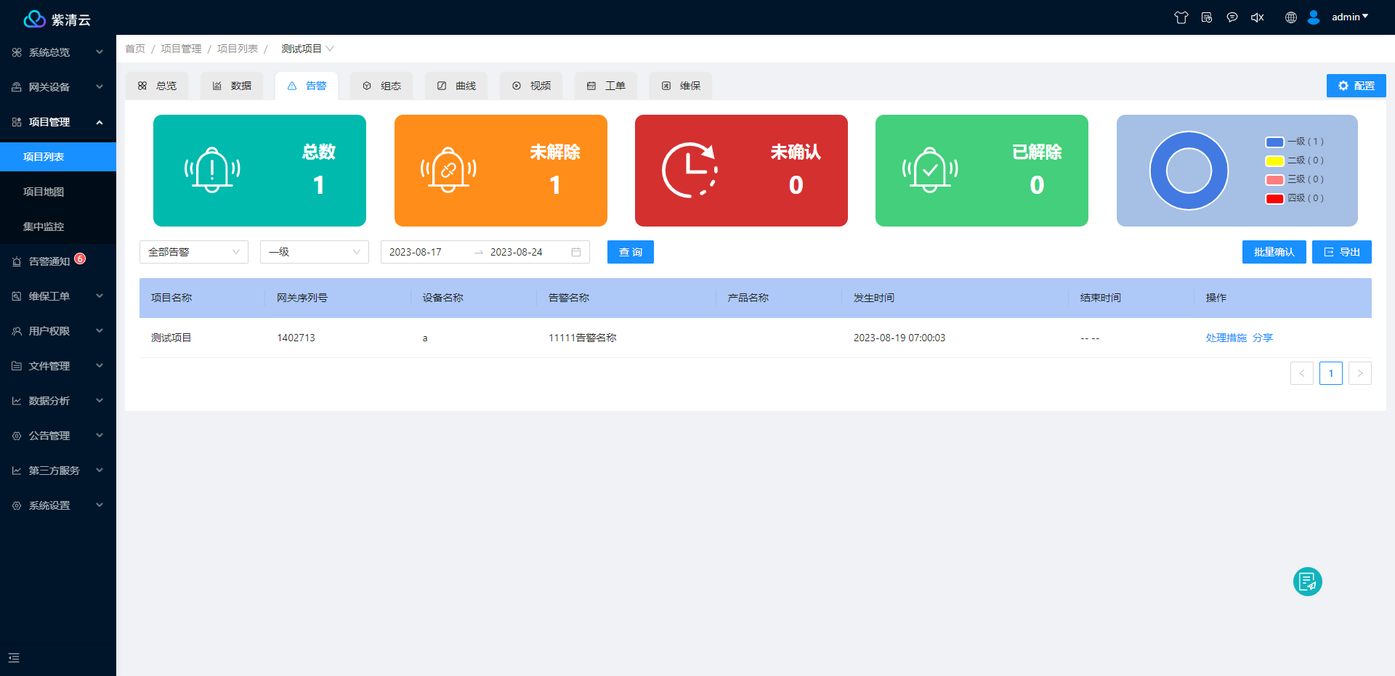The height and width of the screenshot is (676, 1395).
Task: Expand the 维保工单 sidebar menu
Action: [58, 296]
